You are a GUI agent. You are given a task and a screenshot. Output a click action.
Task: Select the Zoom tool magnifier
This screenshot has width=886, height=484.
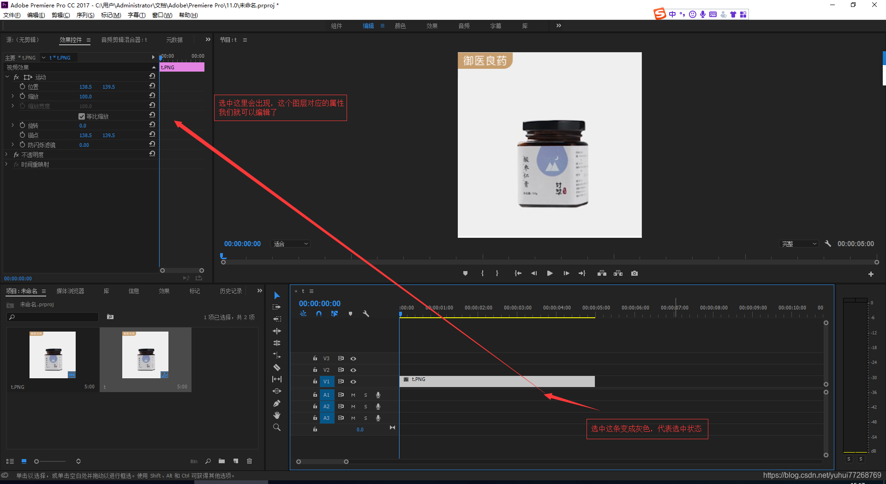pos(277,427)
